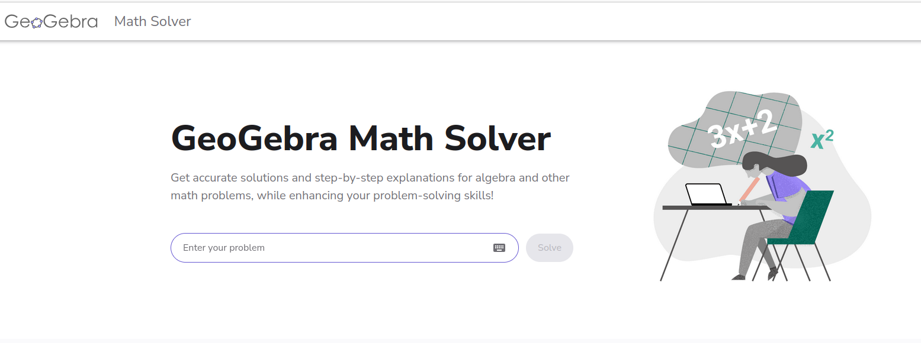This screenshot has width=921, height=343.
Task: Click the pink pencil in the illustration
Action: pyautogui.click(x=748, y=189)
